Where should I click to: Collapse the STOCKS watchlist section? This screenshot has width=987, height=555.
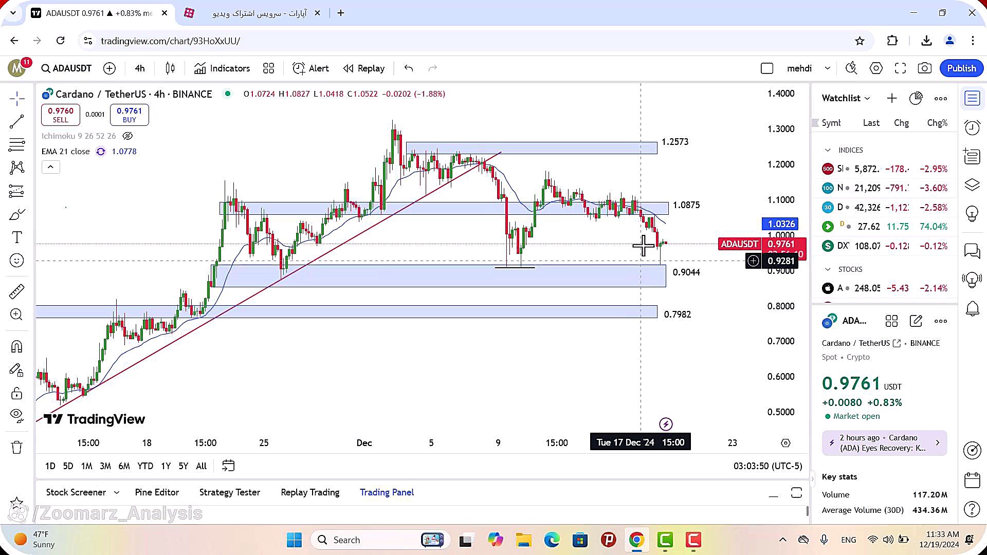828,269
